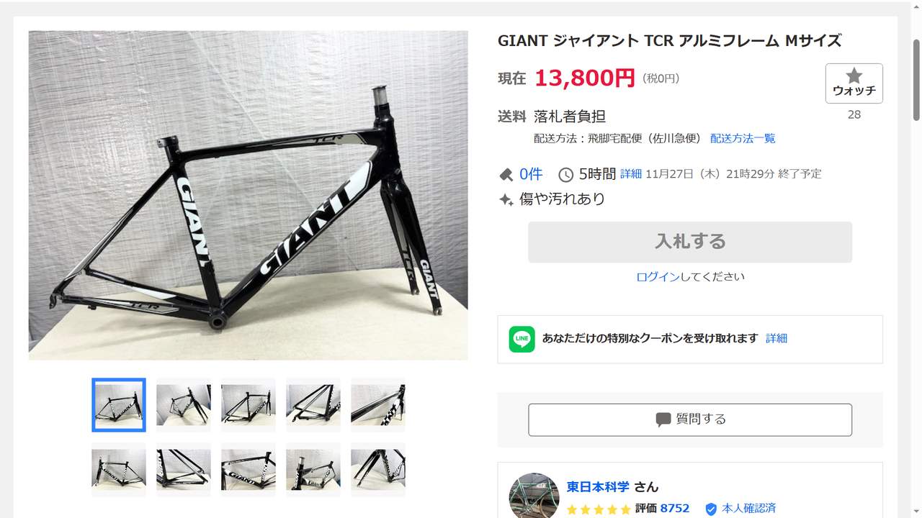Open the seller's avatar image
This screenshot has width=922, height=518.
pos(534,496)
